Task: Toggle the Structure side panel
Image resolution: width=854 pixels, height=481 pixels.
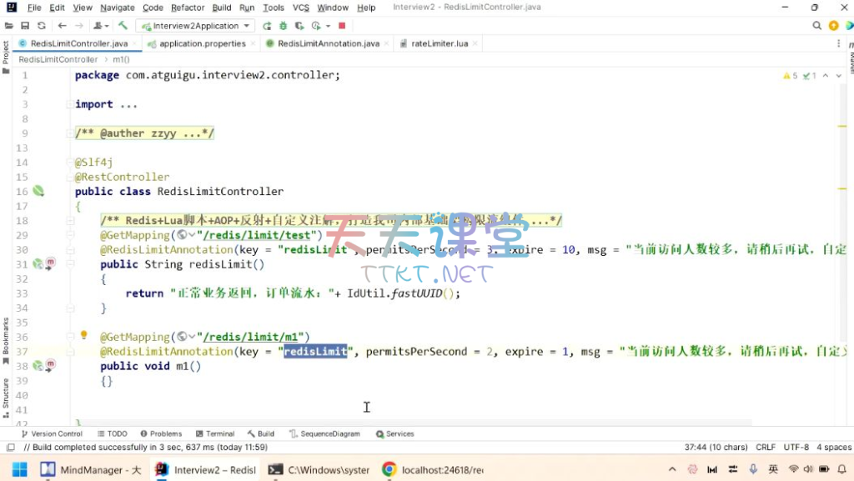Action: pyautogui.click(x=6, y=396)
